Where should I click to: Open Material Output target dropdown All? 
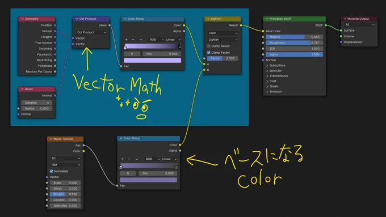click(359, 25)
